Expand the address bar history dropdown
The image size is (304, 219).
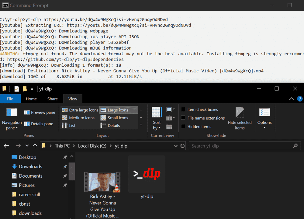tap(176, 146)
